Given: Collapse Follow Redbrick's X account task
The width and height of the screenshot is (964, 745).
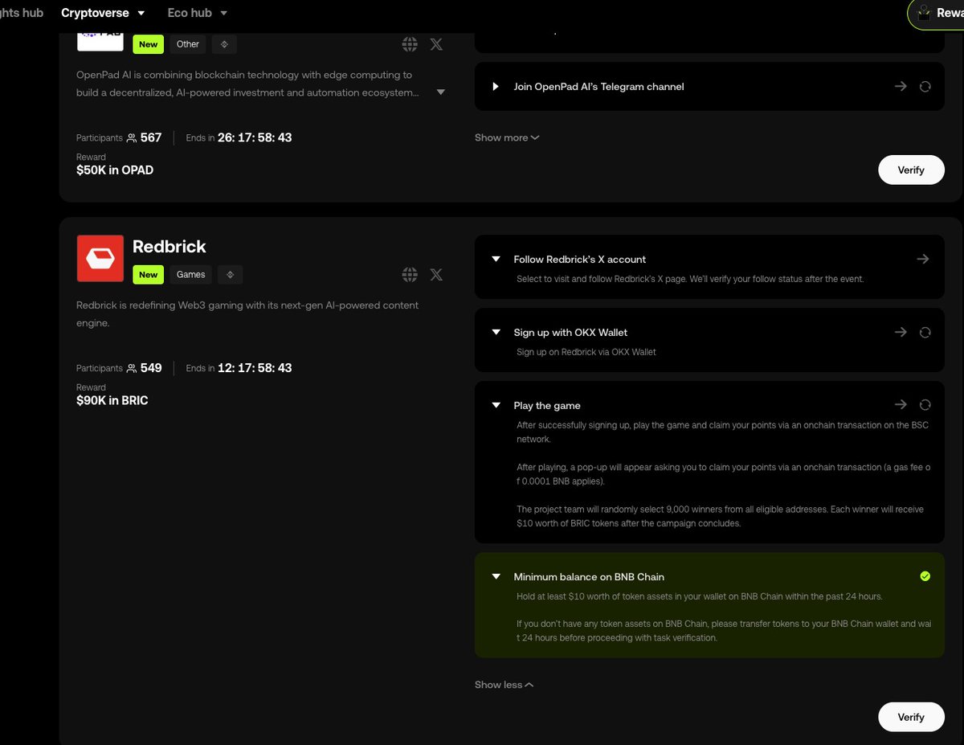Looking at the screenshot, I should pos(496,259).
